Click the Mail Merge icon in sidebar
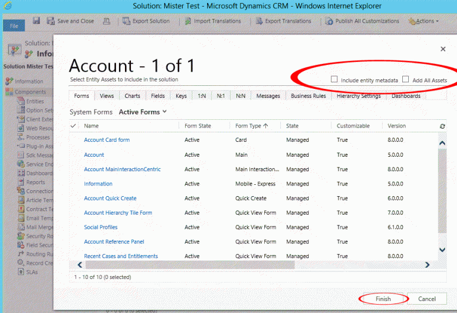The image size is (457, 313). point(21,227)
